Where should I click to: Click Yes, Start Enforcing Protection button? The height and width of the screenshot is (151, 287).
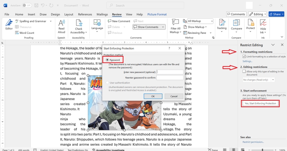tap(260, 103)
